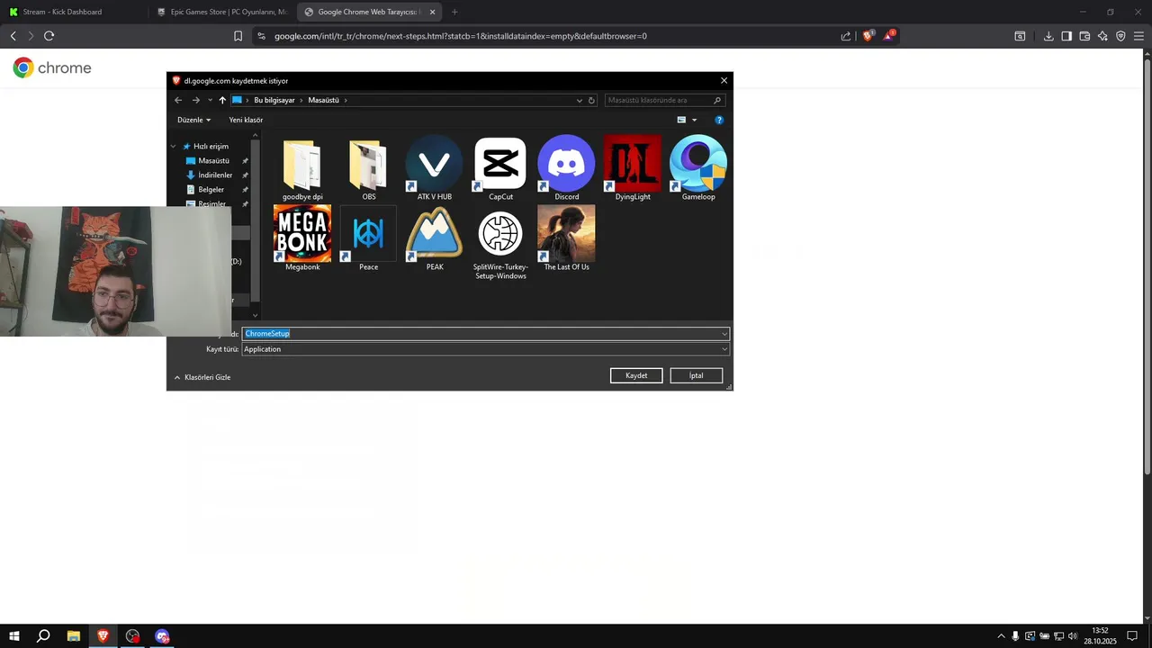
Task: Create a folder with Yeni klasör
Action: 246,120
